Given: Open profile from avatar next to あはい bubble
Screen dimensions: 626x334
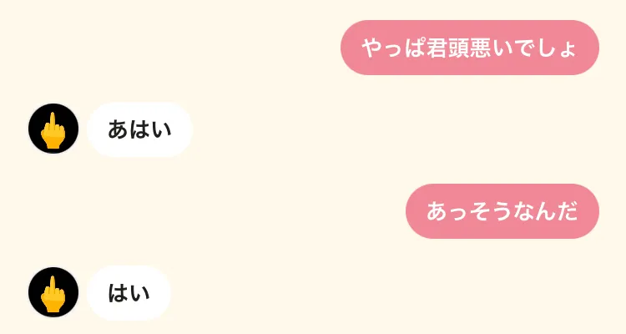Looking at the screenshot, I should click(x=53, y=129).
